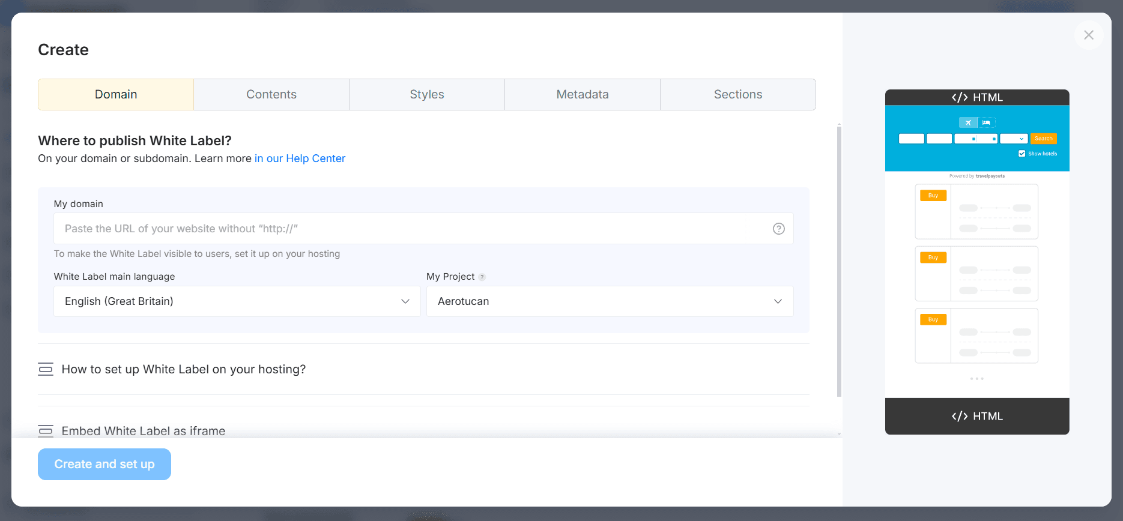This screenshot has width=1123, height=521.
Task: Click the first Buy badge in preview
Action: (x=933, y=196)
